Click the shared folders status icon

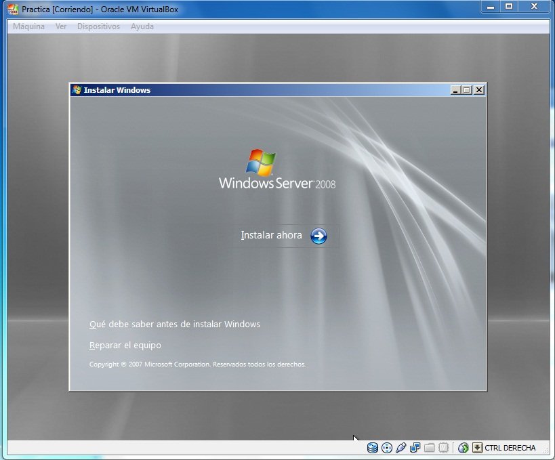[x=430, y=448]
